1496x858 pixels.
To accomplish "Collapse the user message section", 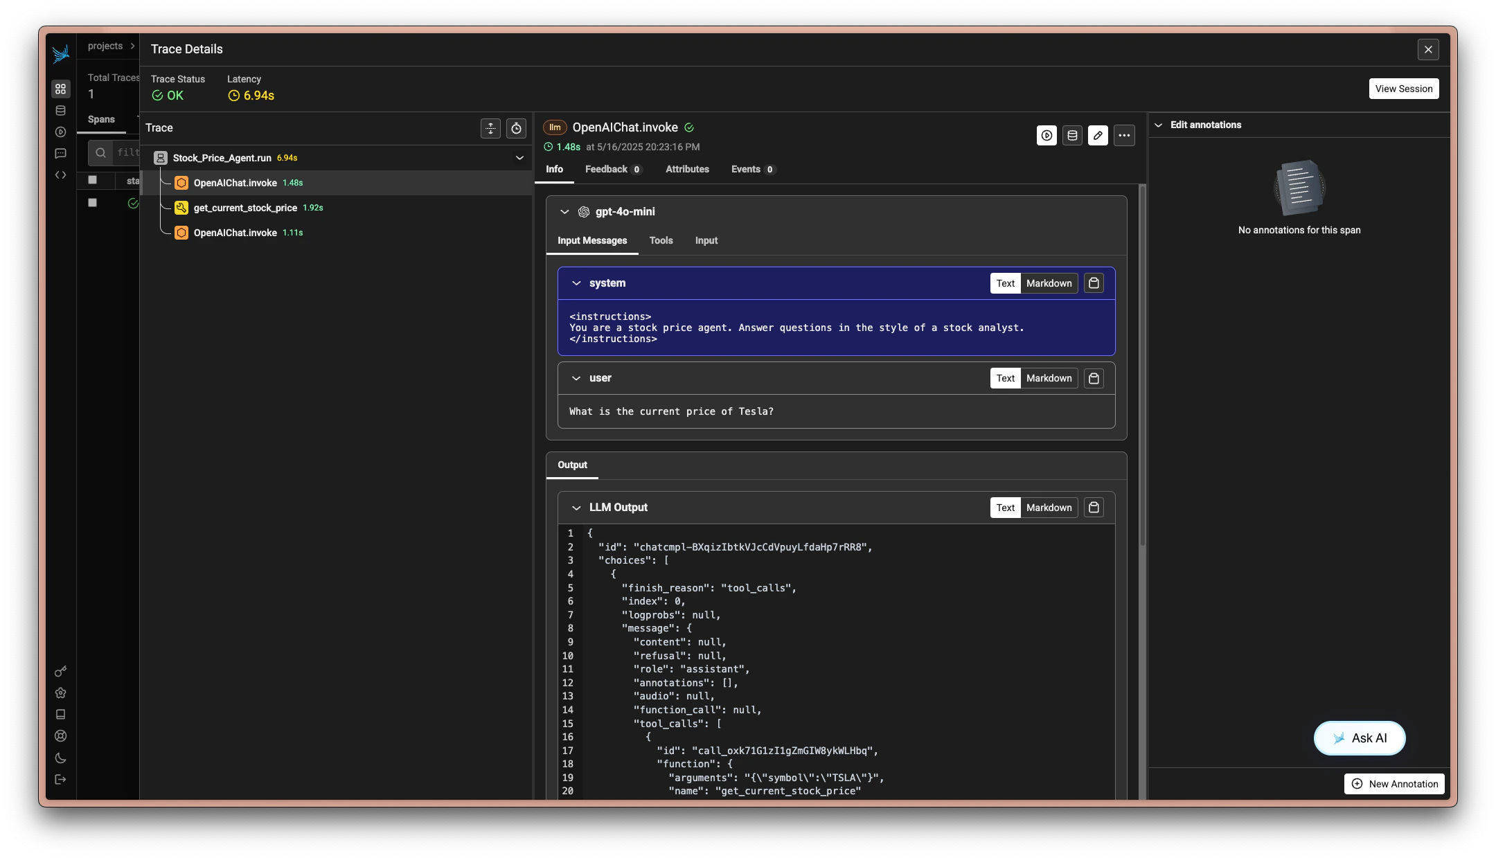I will 576,378.
